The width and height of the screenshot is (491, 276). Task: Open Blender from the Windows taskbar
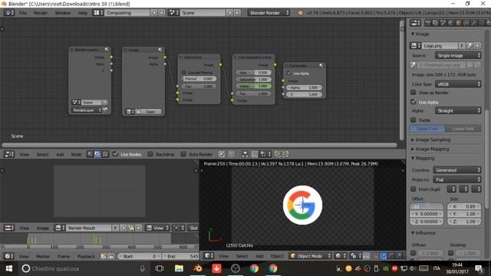pyautogui.click(x=198, y=268)
